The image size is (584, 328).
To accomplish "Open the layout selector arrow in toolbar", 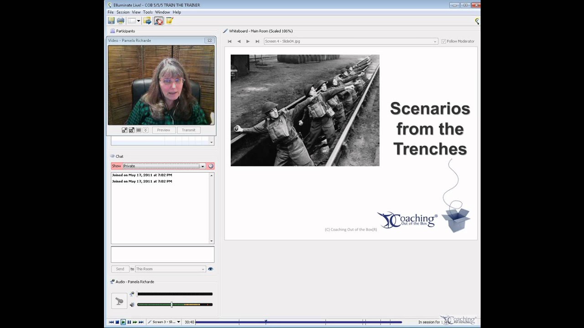I will (x=138, y=21).
